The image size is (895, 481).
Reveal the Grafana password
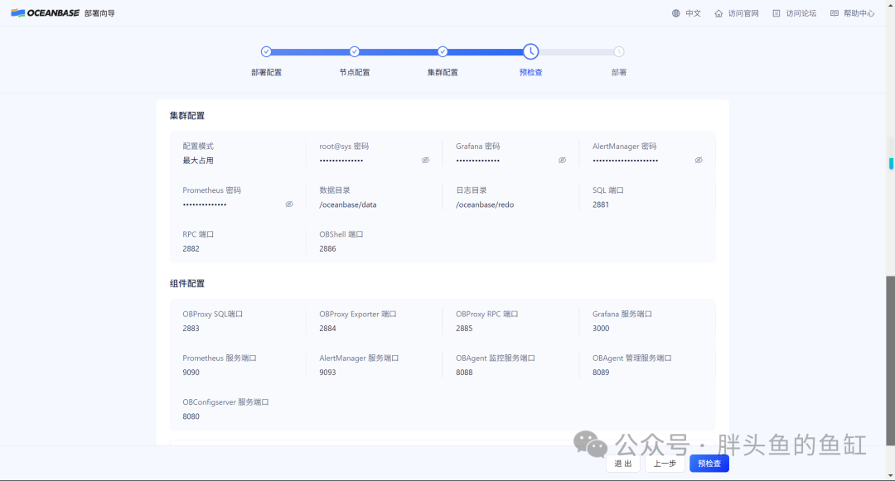[x=562, y=160]
